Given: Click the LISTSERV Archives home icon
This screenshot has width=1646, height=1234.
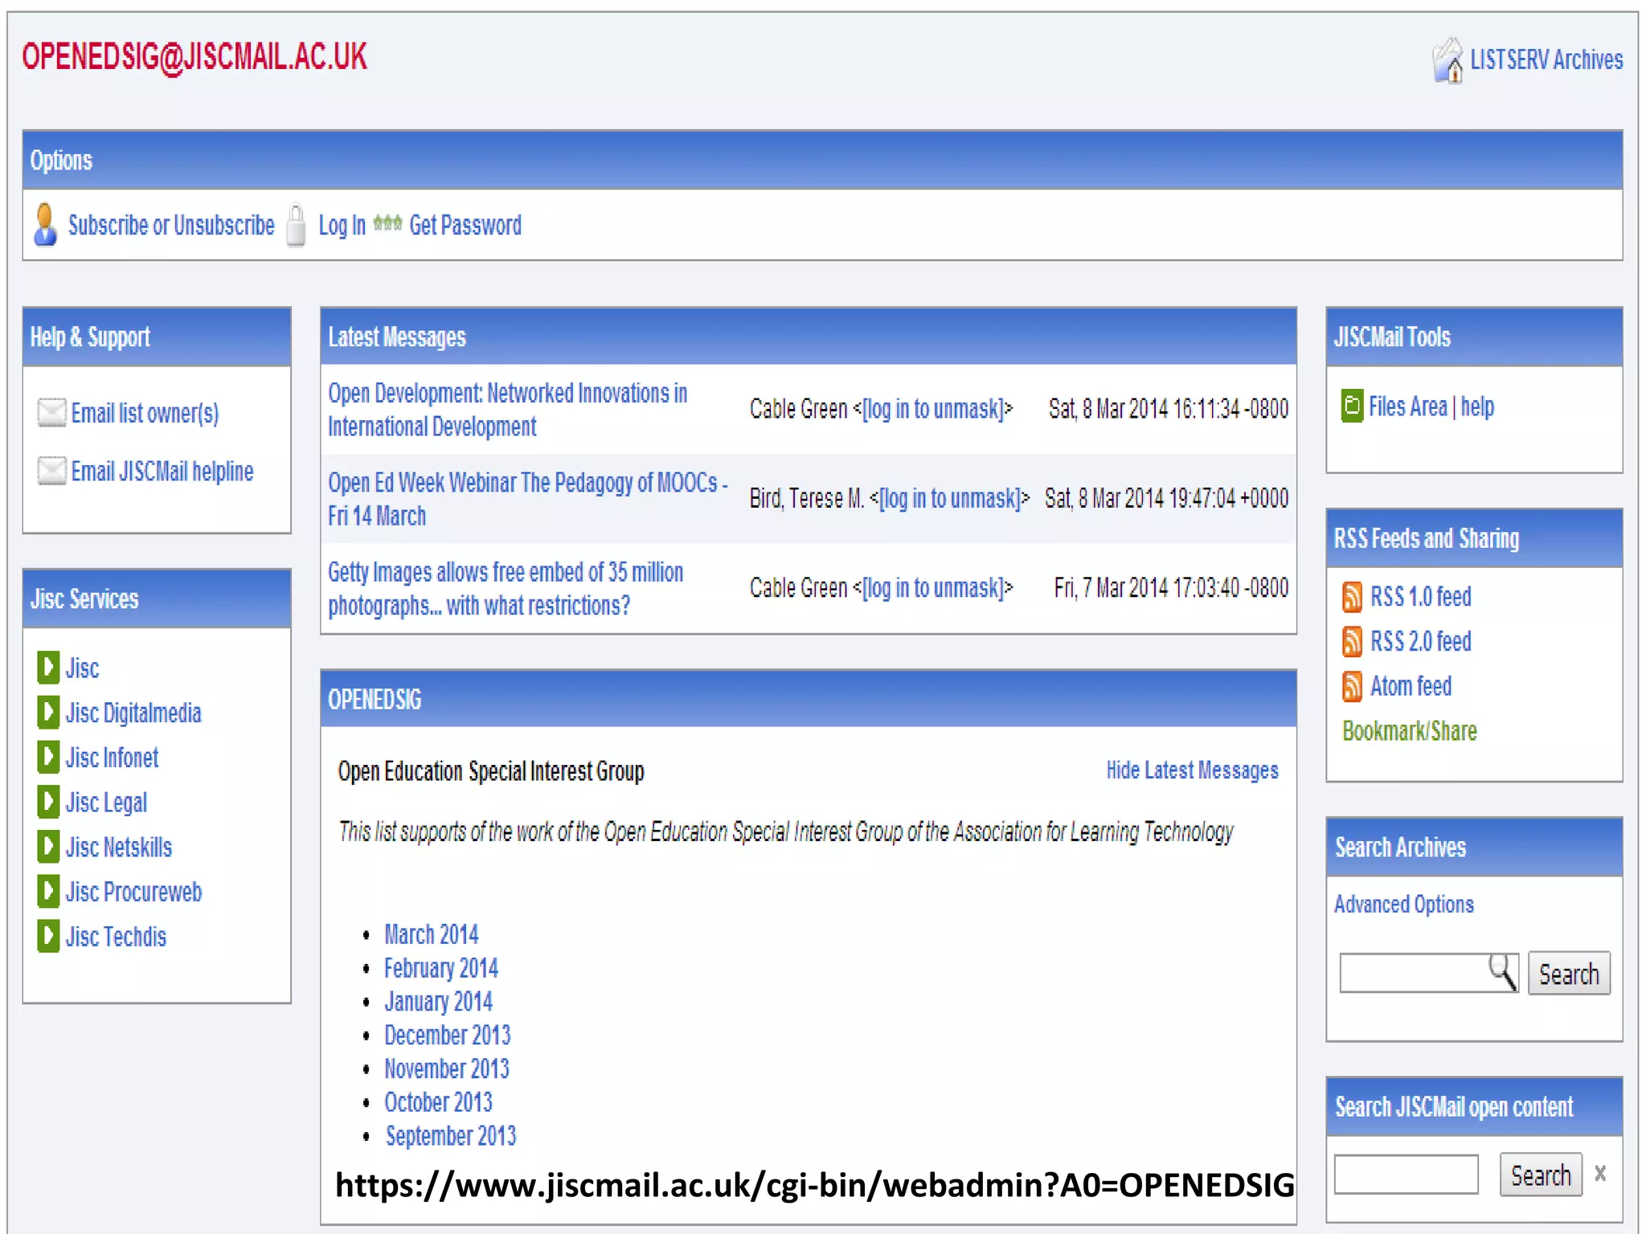Looking at the screenshot, I should 1448,60.
